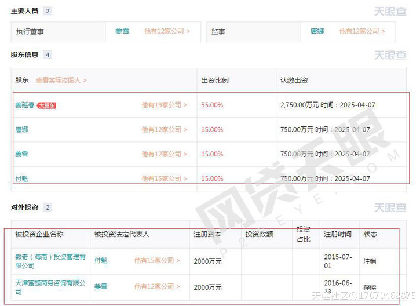Click the count badge next to 股东信息
Image resolution: width=420 pixels, height=306 pixels.
pos(48,55)
